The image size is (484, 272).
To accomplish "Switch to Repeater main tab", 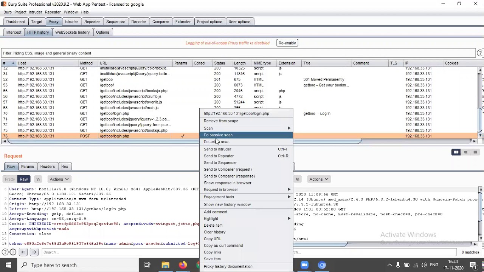I will (92, 22).
